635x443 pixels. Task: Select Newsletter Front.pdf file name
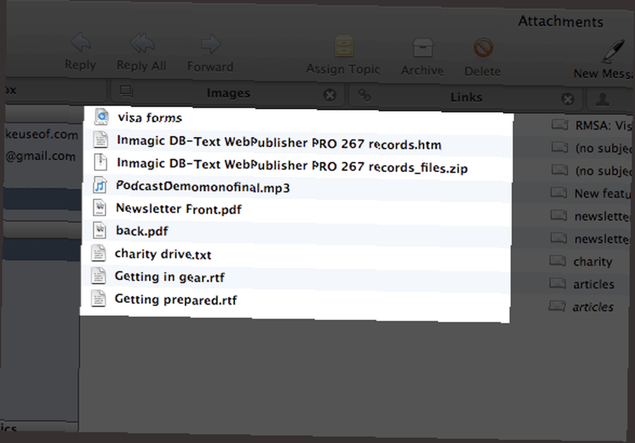178,209
